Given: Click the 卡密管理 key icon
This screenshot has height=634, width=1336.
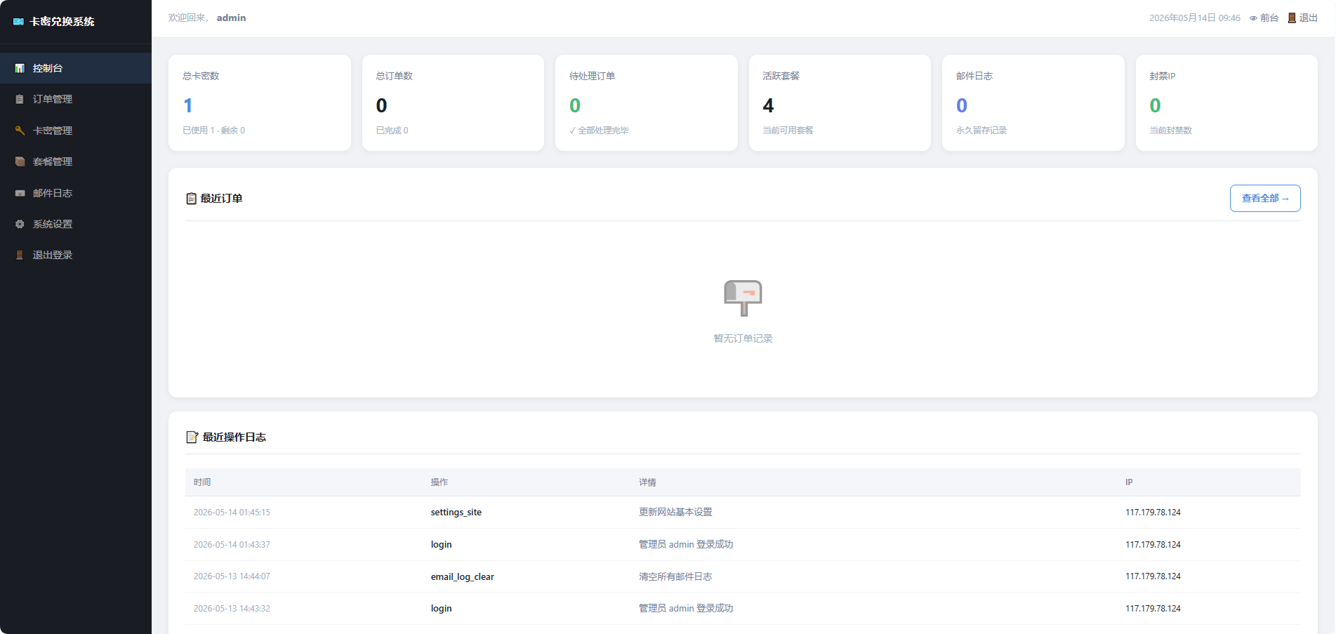Looking at the screenshot, I should point(20,131).
